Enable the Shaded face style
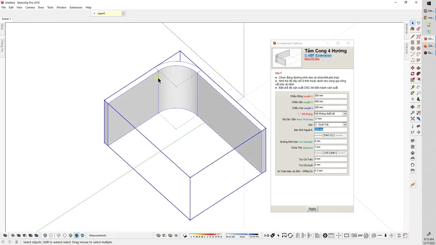 71,235
